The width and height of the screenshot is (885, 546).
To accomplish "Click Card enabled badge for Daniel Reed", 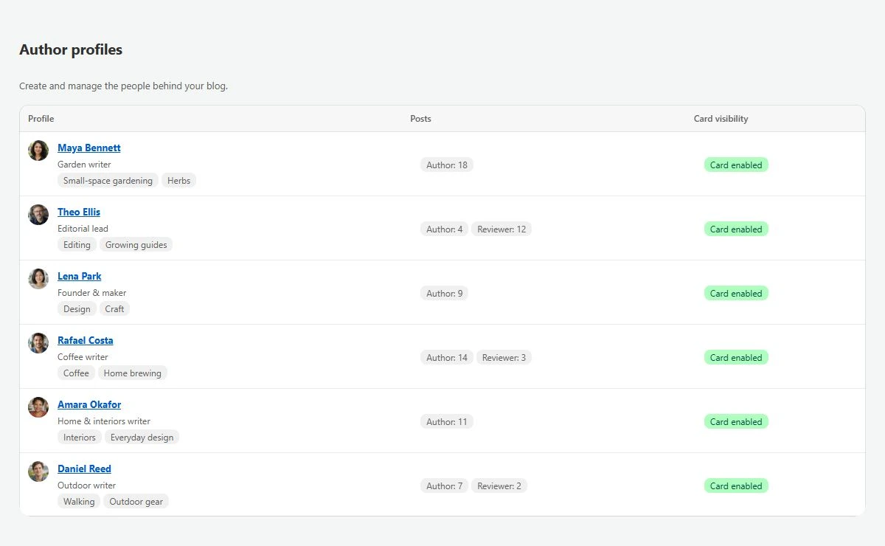I will pos(736,486).
